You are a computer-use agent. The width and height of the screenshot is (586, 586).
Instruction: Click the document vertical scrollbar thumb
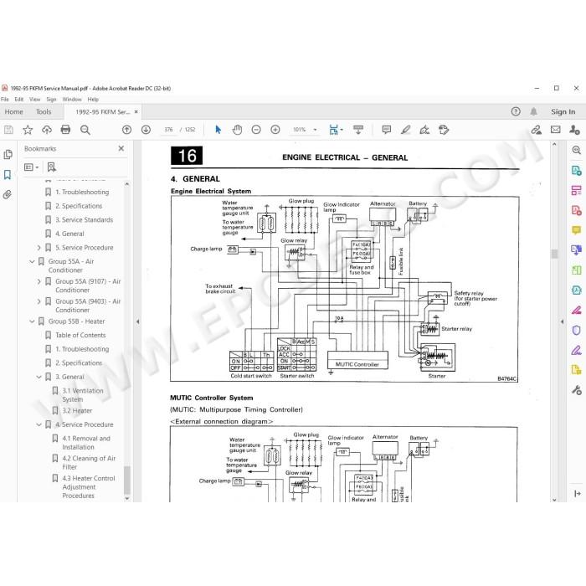[x=554, y=254]
